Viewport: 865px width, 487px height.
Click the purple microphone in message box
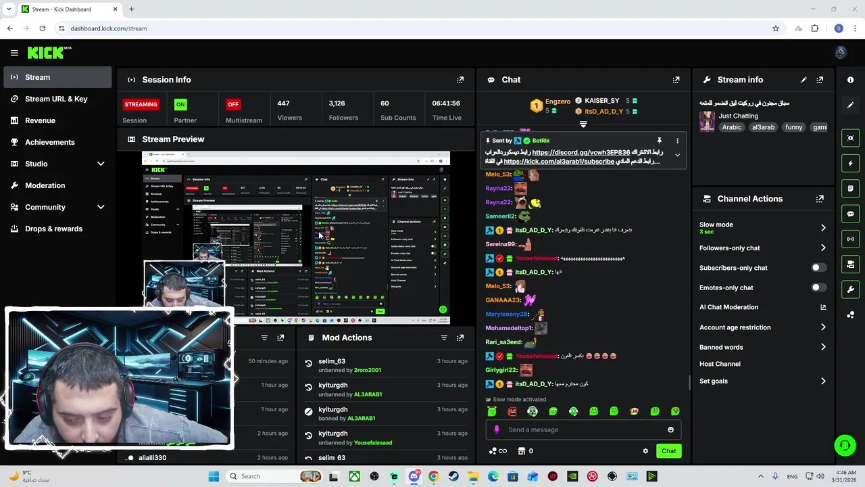[x=497, y=430]
